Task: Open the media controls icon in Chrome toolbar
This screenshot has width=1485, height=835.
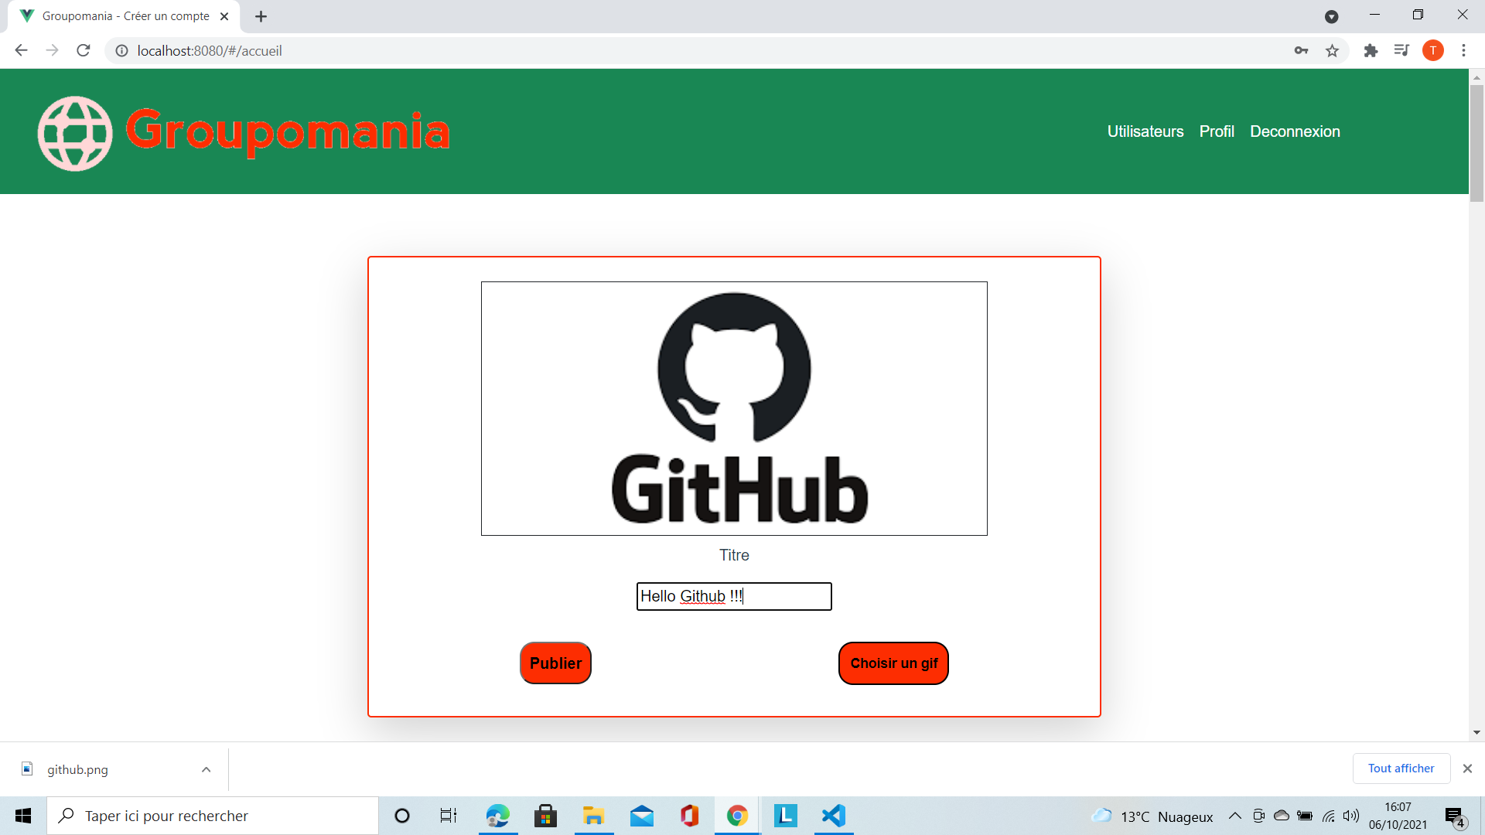Action: pos(1402,50)
